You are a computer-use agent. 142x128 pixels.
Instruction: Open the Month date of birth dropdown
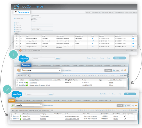pos(34,29)
